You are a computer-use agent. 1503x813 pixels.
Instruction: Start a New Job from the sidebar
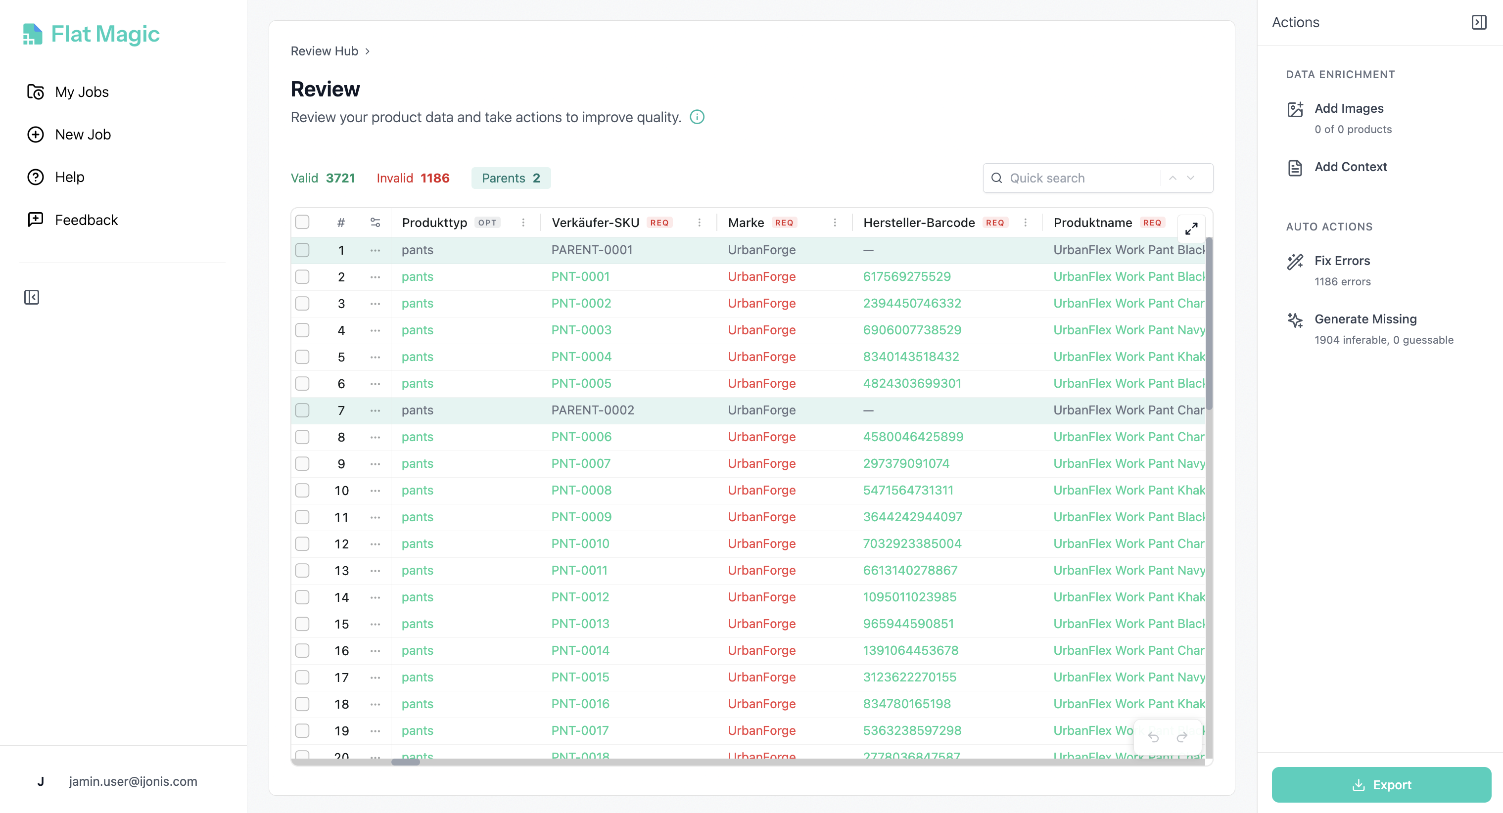83,134
